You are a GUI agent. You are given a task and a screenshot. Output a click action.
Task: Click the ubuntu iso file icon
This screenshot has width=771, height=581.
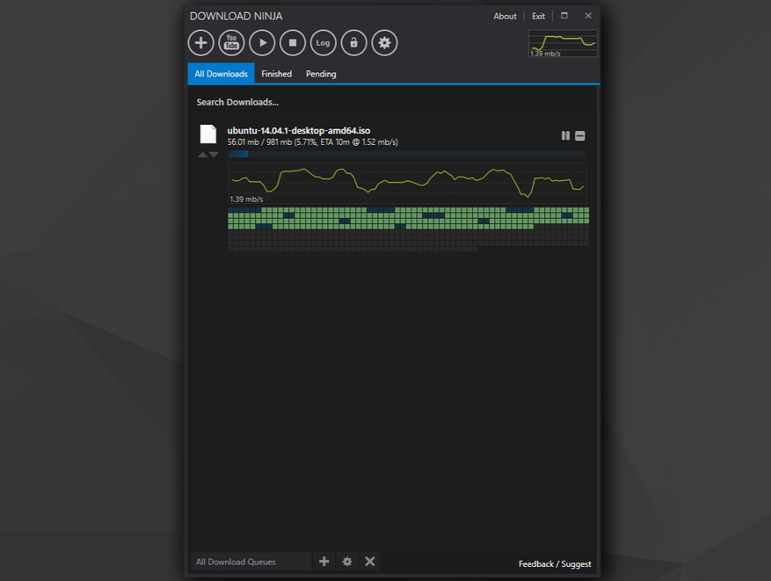pos(208,134)
